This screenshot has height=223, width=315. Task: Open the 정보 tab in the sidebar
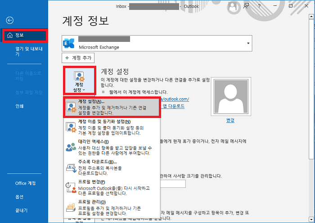pos(25,36)
